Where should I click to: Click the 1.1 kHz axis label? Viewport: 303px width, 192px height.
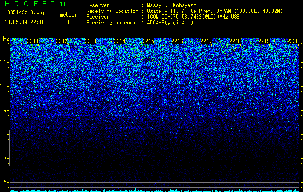point(4,62)
